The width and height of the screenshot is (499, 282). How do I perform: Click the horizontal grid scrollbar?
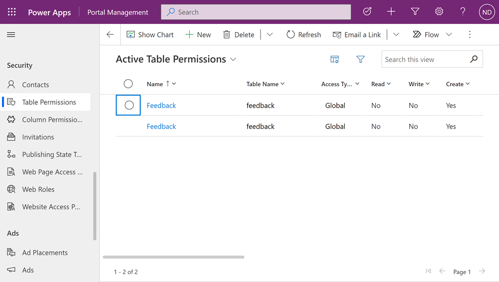coord(174,257)
